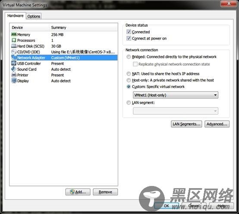
Task: Select the Printer row label
Action: click(23, 75)
